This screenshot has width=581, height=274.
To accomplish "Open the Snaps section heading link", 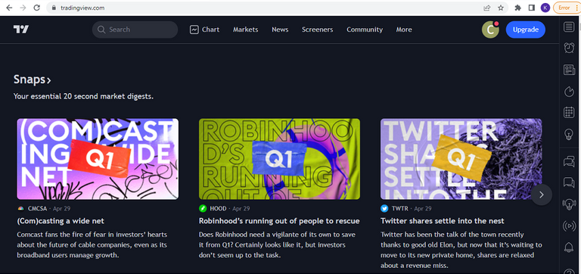I will [x=33, y=79].
